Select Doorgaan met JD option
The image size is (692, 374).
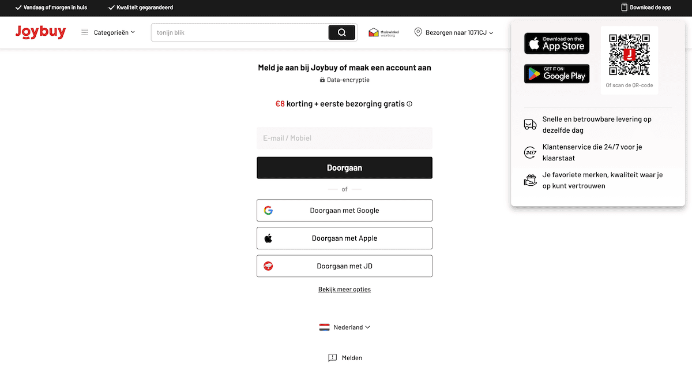tap(344, 266)
